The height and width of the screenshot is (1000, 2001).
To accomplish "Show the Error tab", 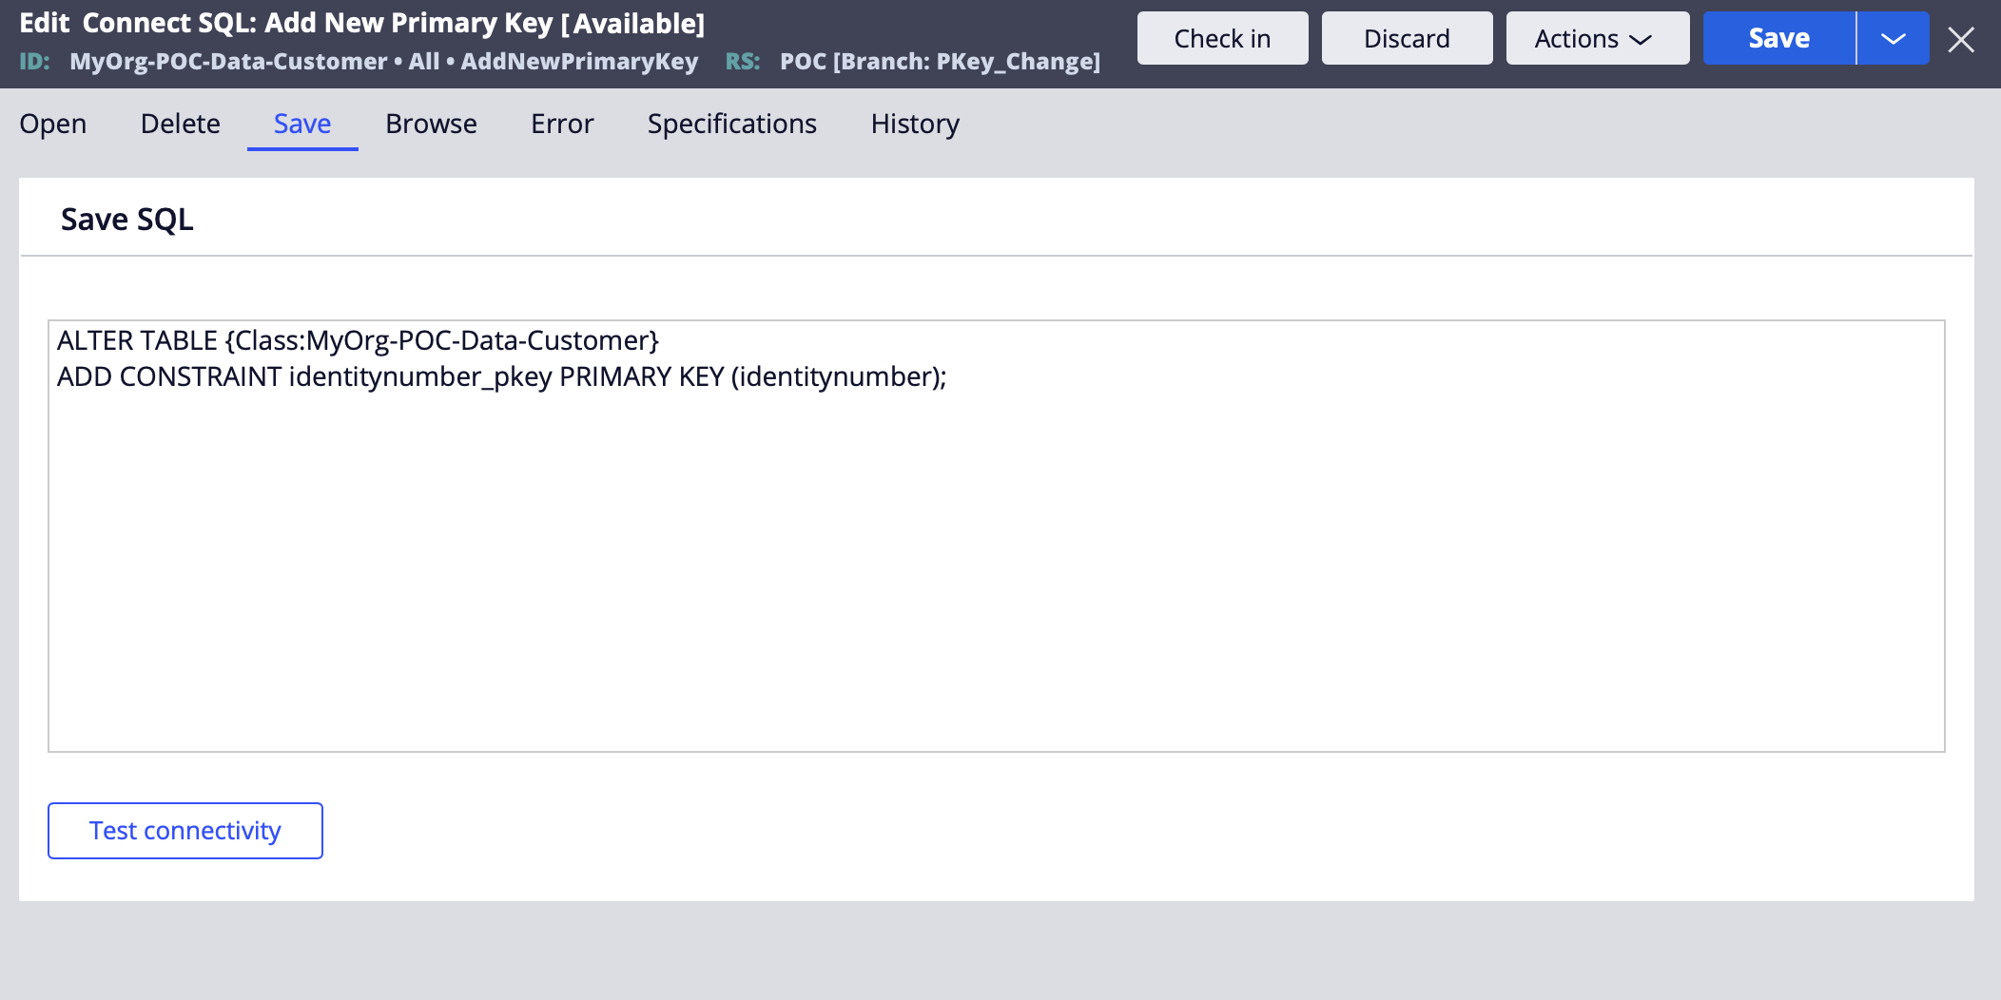I will [562, 124].
